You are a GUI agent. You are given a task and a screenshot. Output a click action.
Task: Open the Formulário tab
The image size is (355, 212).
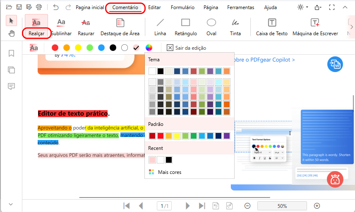(182, 7)
